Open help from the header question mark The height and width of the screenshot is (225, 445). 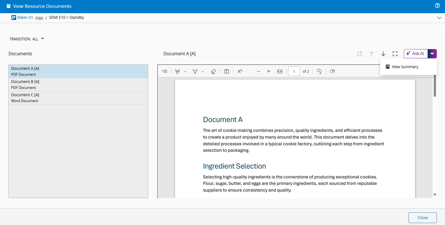pos(437,6)
